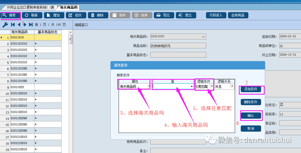This screenshot has height=153, width=301.
Task: Click the 起始日期 field 2004-01-01
Action: 290,36
